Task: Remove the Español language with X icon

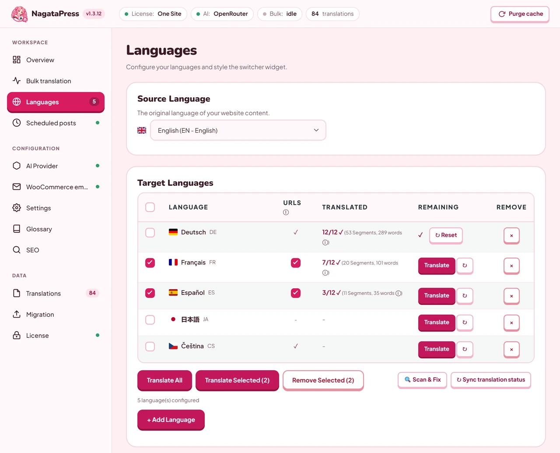Action: 511,296
